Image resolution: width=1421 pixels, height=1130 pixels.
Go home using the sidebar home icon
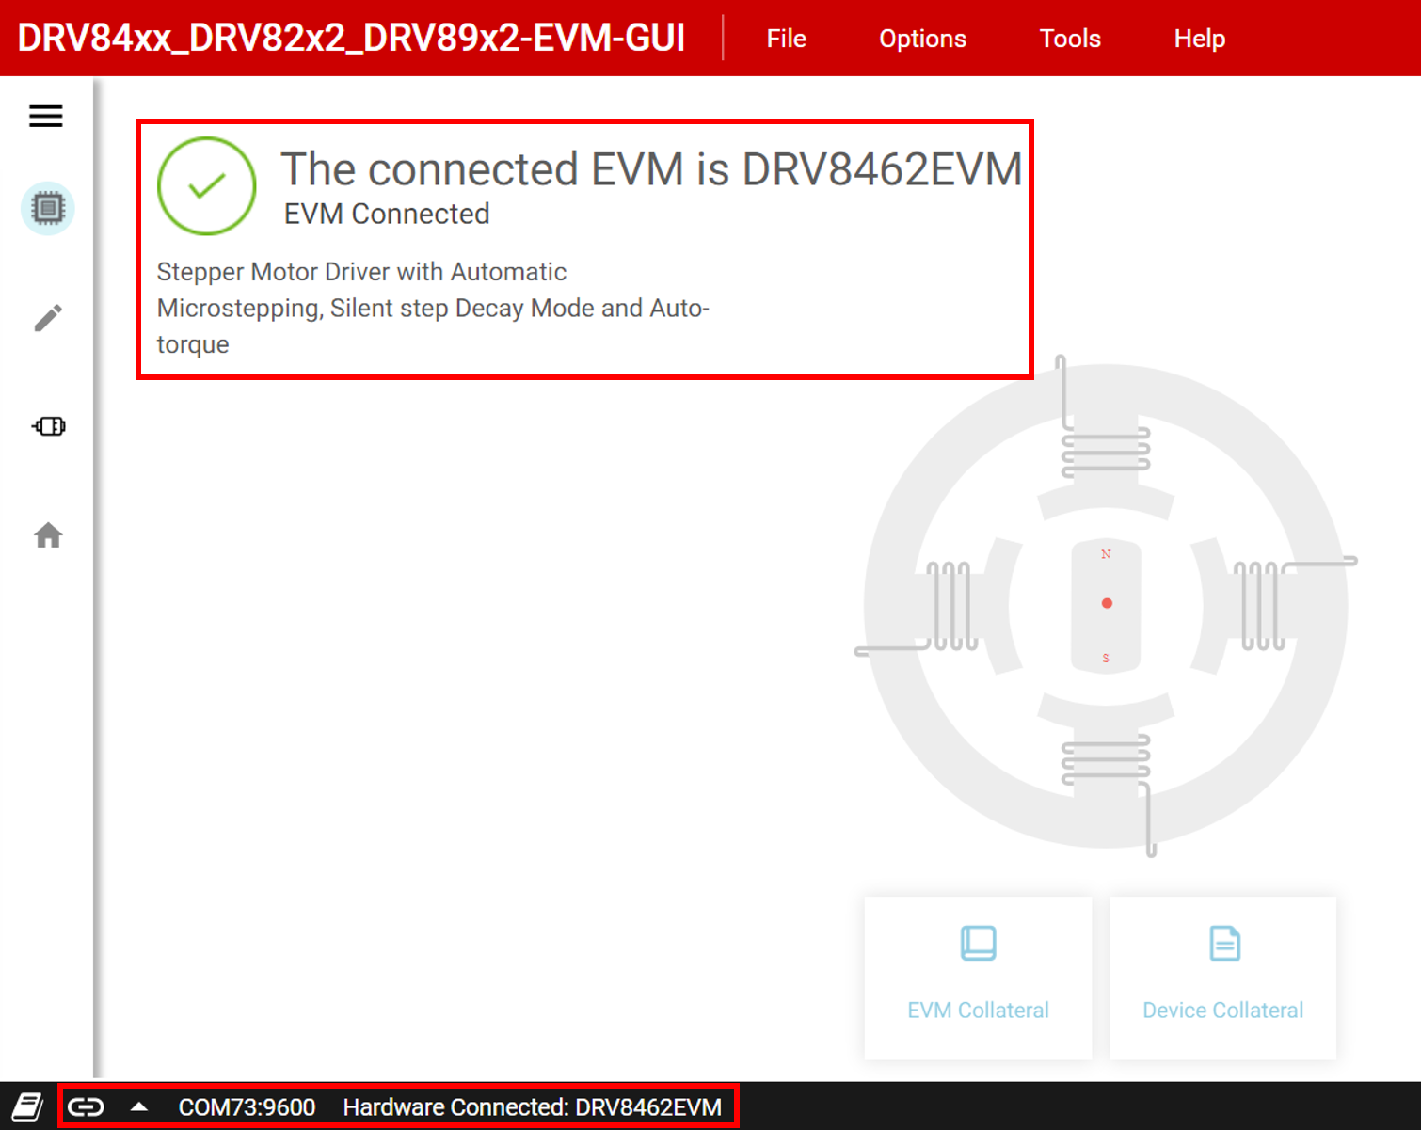point(47,534)
